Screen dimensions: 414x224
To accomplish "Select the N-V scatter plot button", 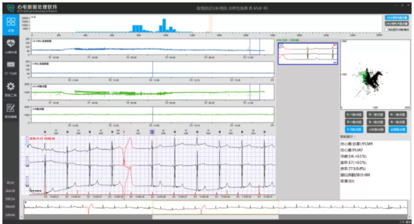I will coord(398,114).
